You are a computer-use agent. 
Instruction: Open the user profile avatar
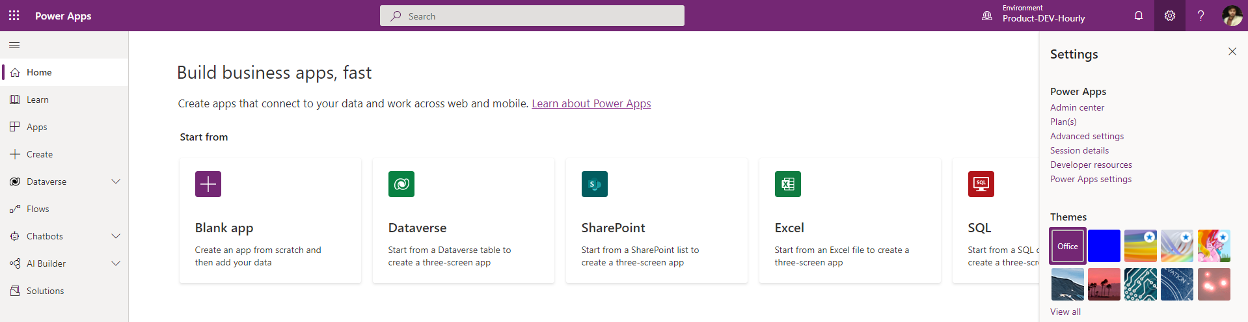click(x=1232, y=16)
